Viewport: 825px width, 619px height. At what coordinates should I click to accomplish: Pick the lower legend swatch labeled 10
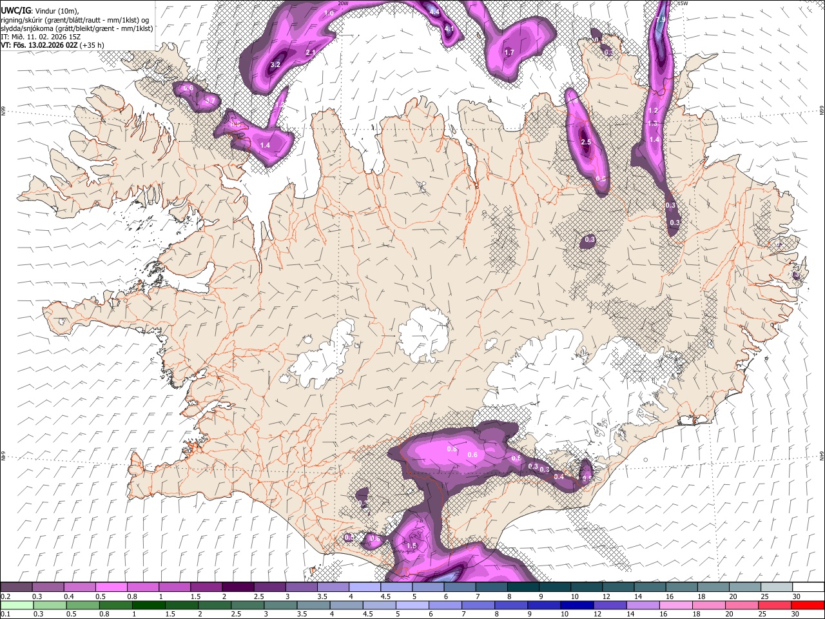(x=577, y=605)
